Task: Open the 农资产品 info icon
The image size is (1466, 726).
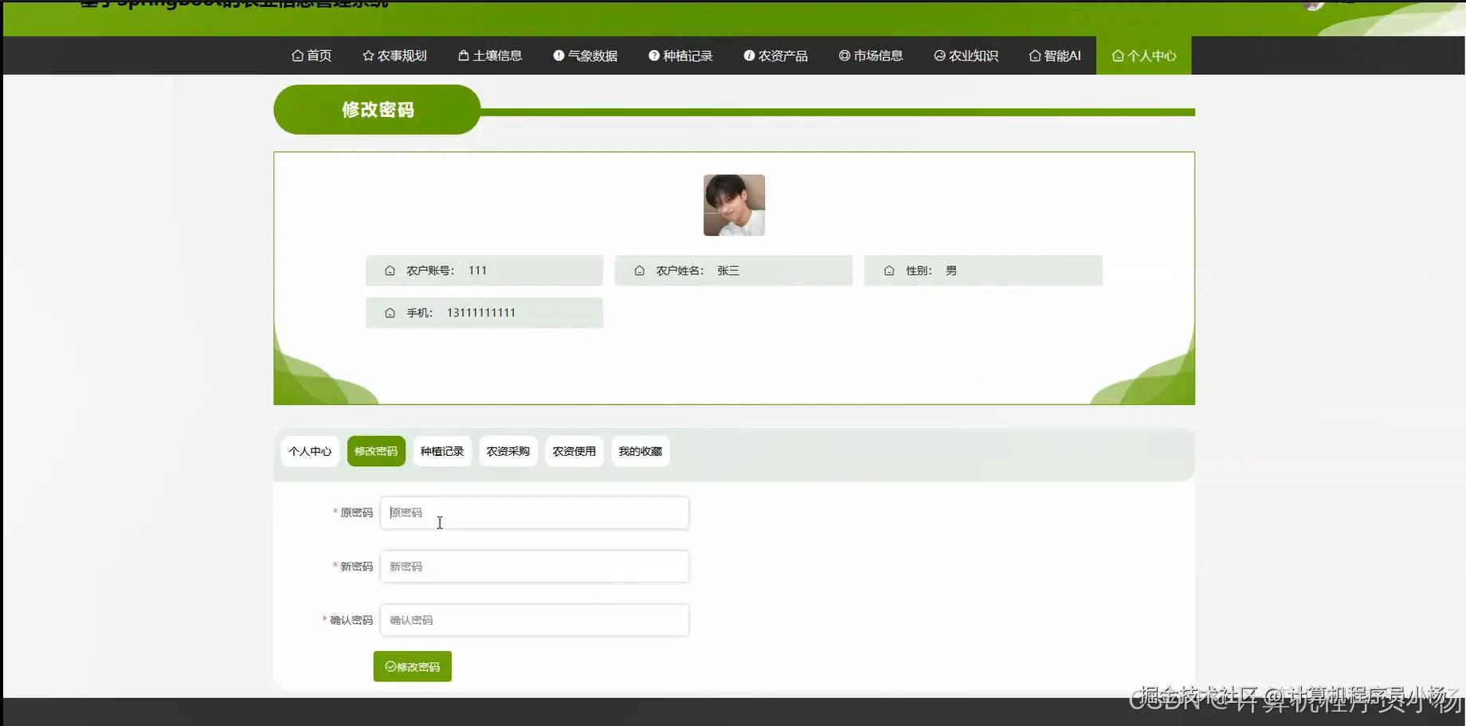Action: point(748,55)
